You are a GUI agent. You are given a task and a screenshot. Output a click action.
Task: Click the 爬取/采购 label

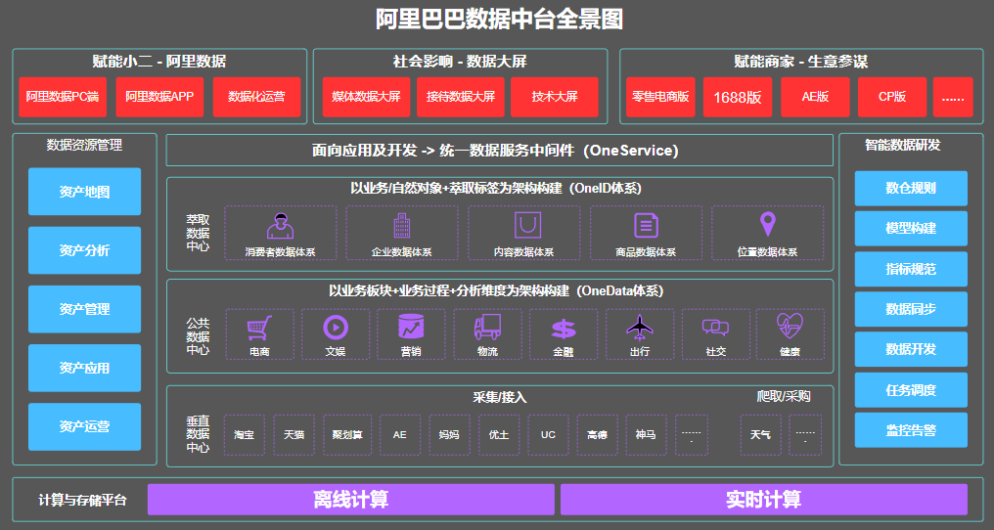point(784,396)
